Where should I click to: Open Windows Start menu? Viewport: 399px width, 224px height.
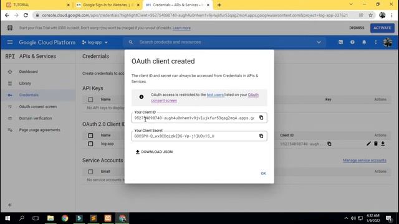pos(7,218)
